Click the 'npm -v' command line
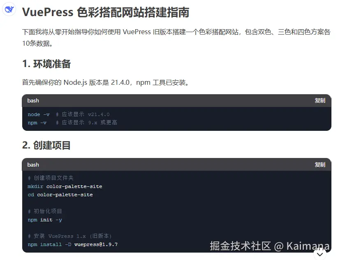 coord(72,123)
